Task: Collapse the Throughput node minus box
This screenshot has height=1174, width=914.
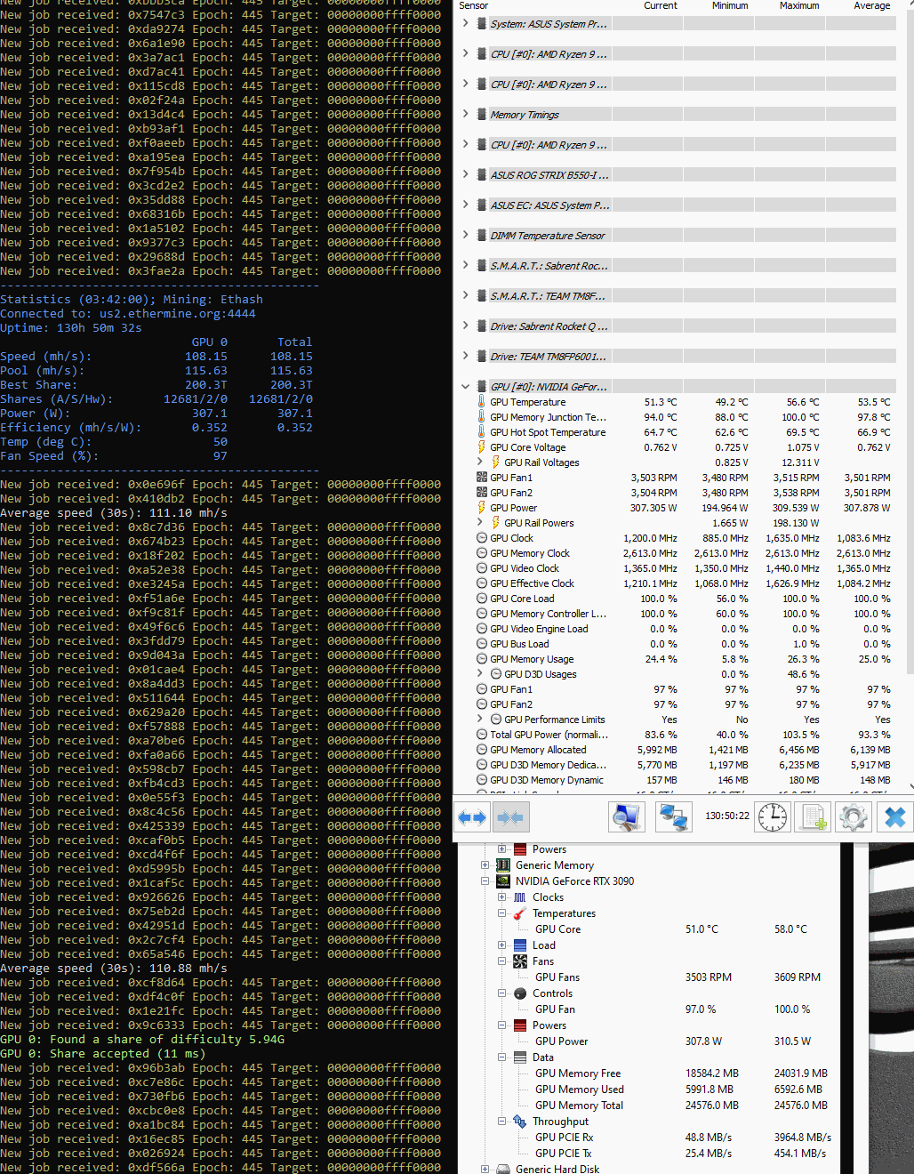Action: 502,1122
